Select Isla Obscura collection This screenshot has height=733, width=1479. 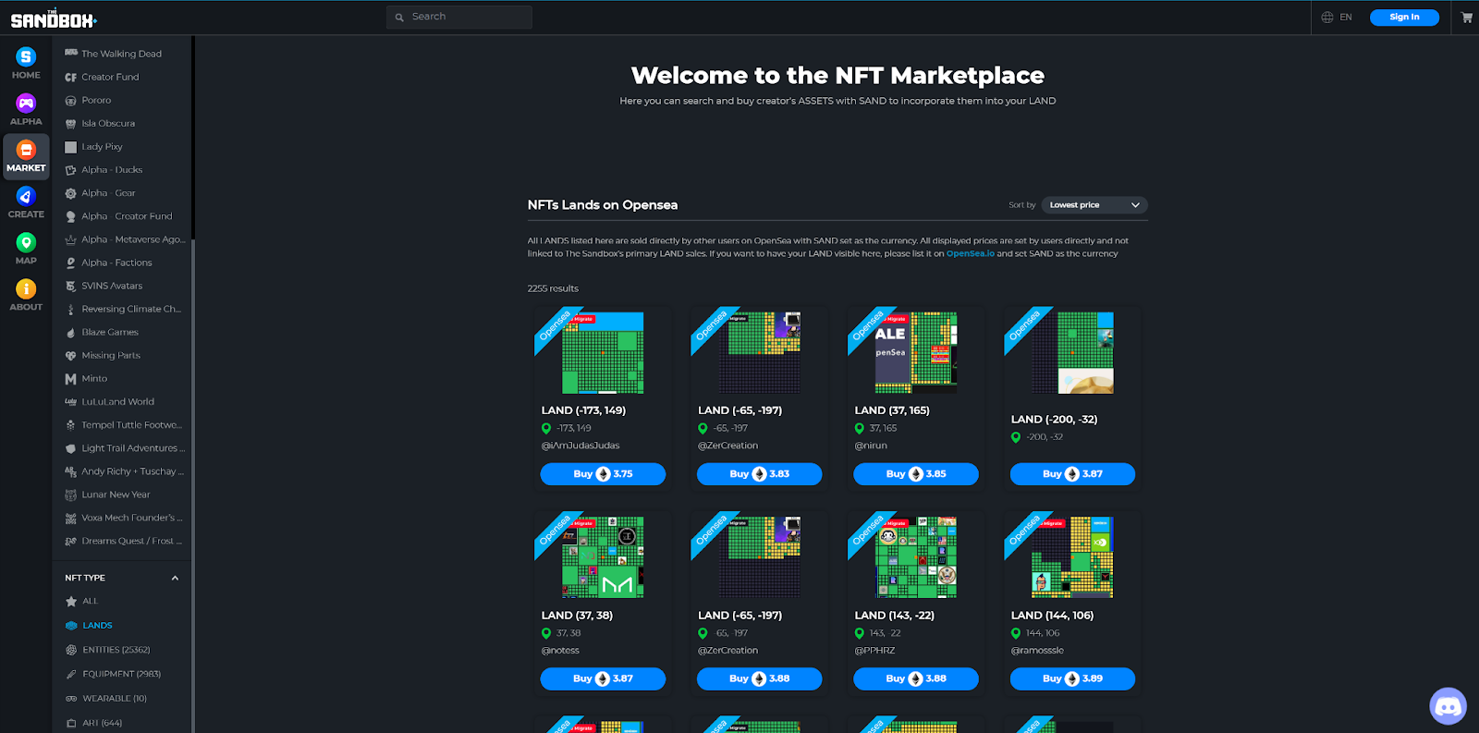(x=108, y=123)
